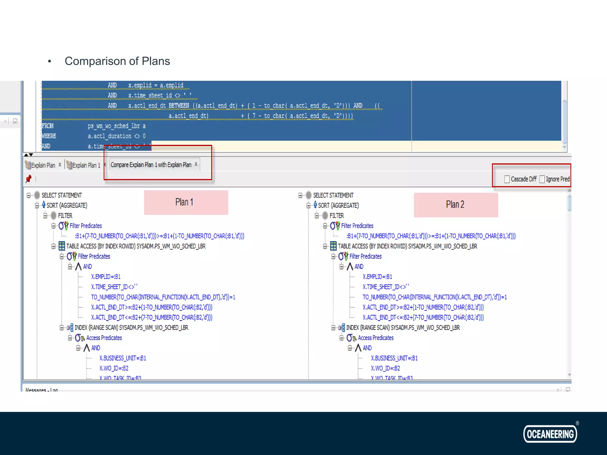Click Plan 1 TABLE ACCESS table icon
Image resolution: width=607 pixels, height=455 pixels.
pyautogui.click(x=62, y=246)
